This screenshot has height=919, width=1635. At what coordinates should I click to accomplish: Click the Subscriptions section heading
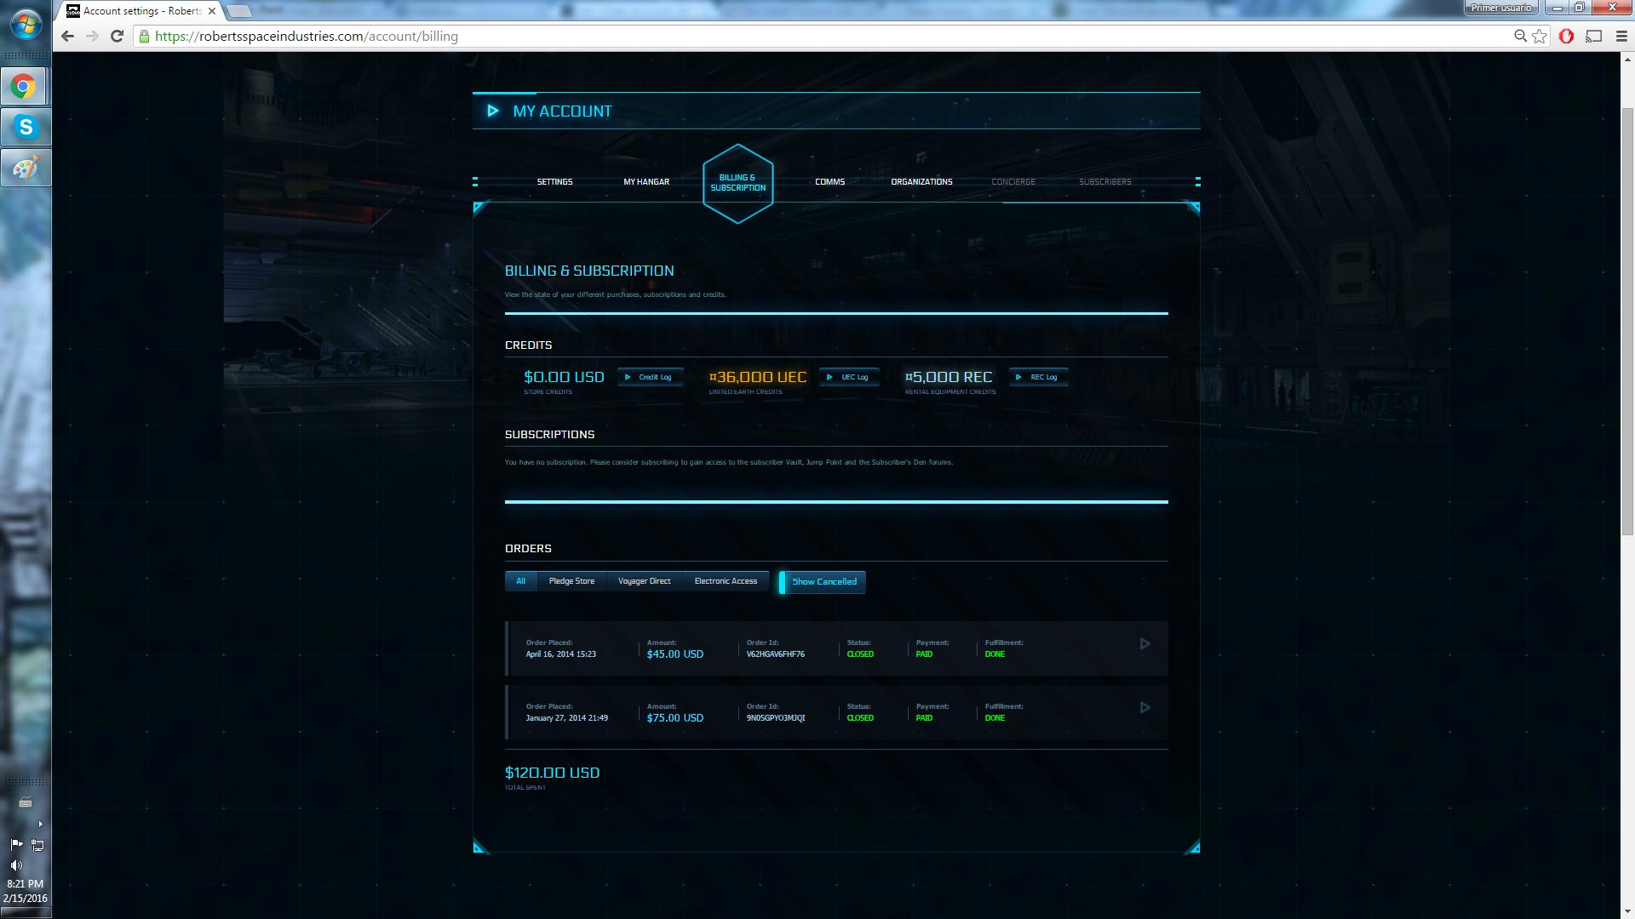[550, 435]
